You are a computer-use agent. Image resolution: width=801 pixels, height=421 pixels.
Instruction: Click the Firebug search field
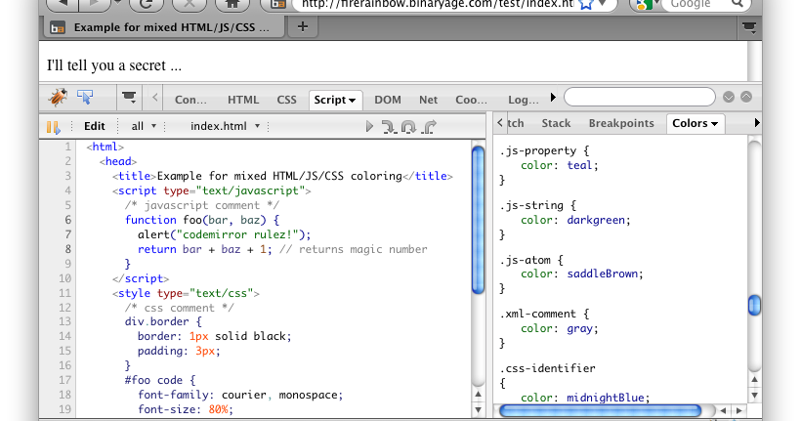coord(640,97)
